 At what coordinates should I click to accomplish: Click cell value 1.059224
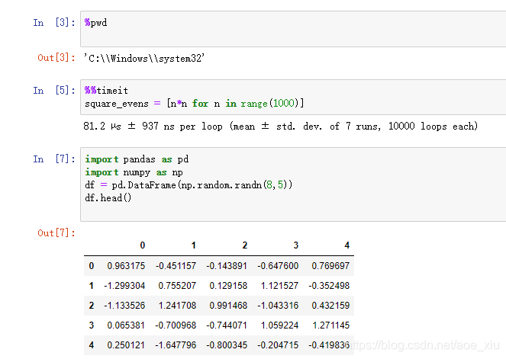pyautogui.click(x=279, y=325)
